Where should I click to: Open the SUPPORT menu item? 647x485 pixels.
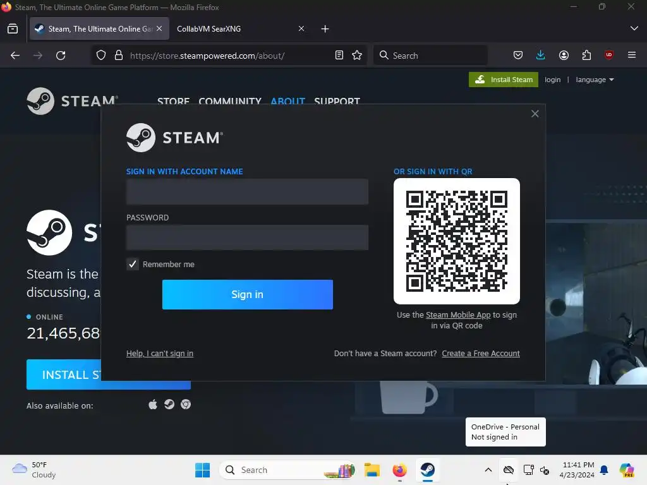(337, 101)
